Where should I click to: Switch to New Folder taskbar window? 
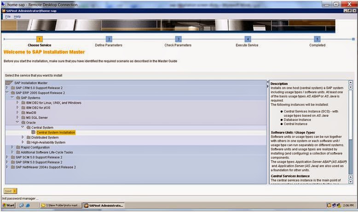pos(61,206)
